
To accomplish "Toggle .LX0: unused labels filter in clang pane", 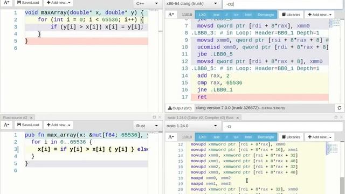I will (202, 15).
